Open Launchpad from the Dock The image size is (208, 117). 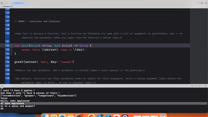[54, 116]
